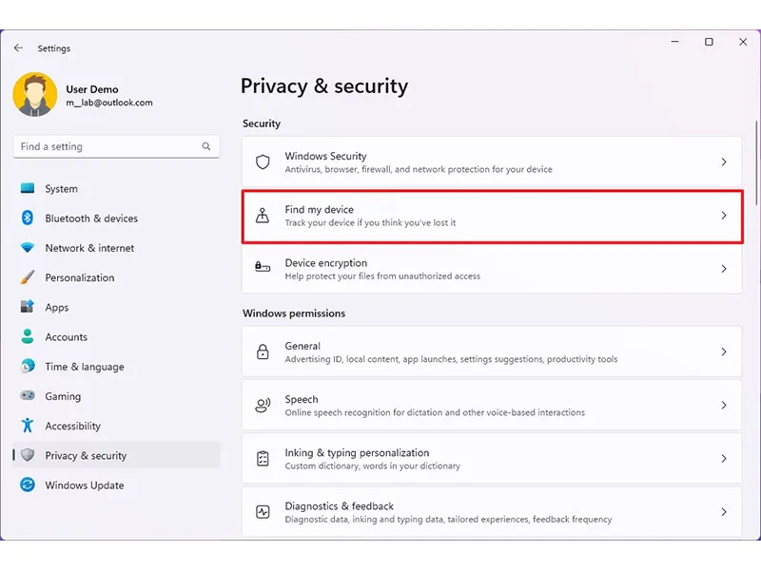This screenshot has width=761, height=570.
Task: Click the Gaming controller icon
Action: [x=28, y=395]
